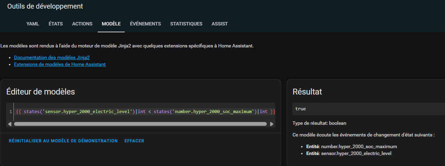Click line number 1 in editor gutter
Screen dimensions: 445x166
pyautogui.click(x=11, y=112)
